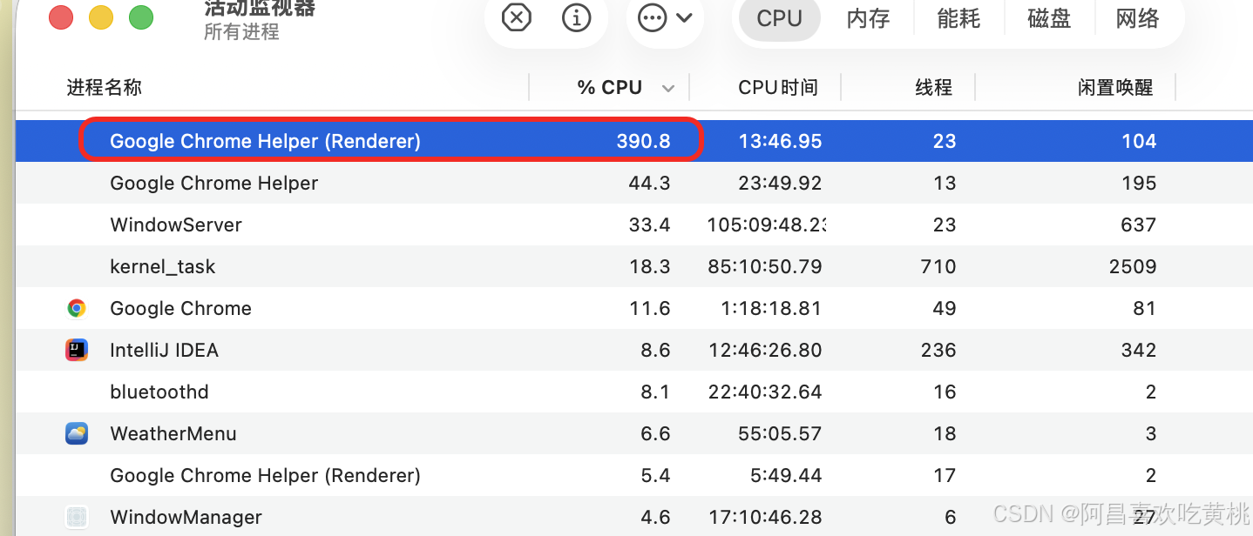Switch to the 能耗 tab
Image resolution: width=1253 pixels, height=536 pixels.
[x=958, y=18]
